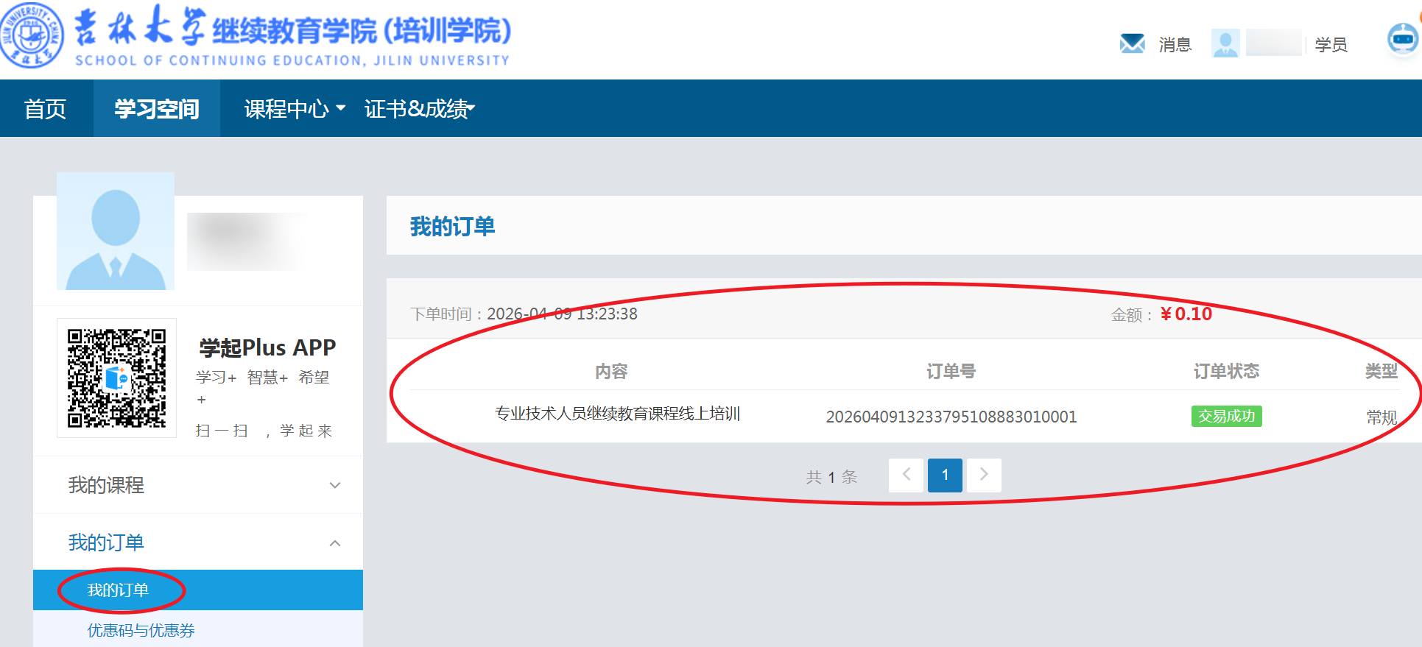Click the 共 1 条 total count
The height and width of the screenshot is (647, 1422).
[x=831, y=477]
